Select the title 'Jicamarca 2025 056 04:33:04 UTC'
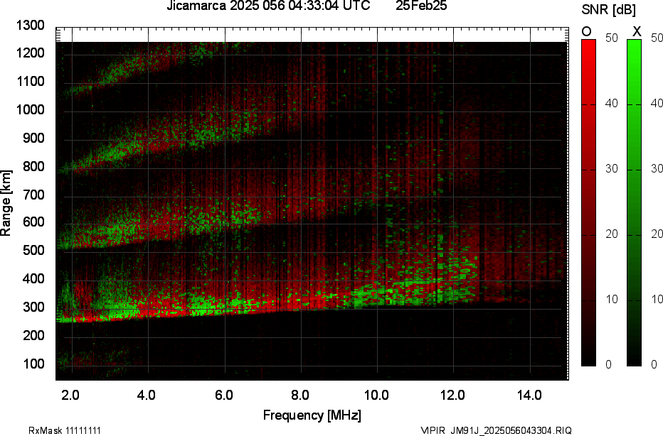 268,6
